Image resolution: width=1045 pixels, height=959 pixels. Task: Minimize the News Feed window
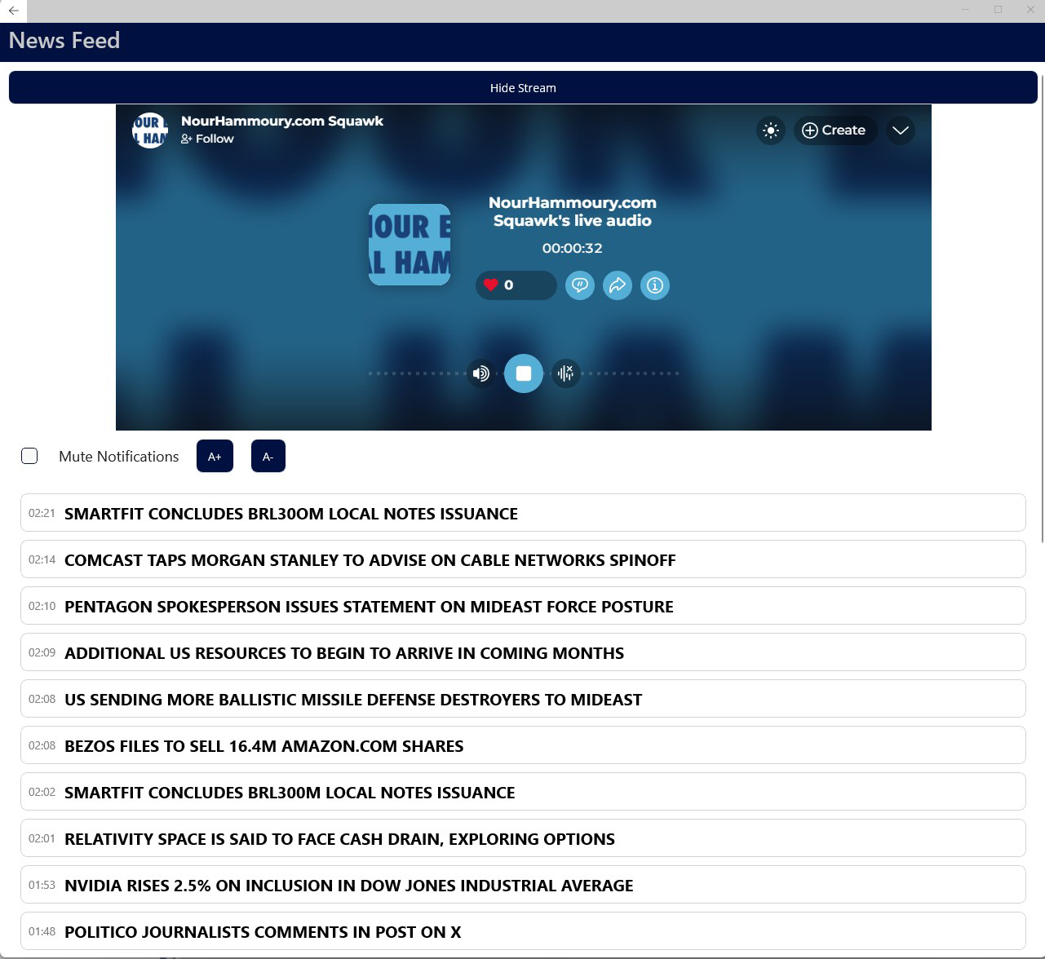[966, 10]
